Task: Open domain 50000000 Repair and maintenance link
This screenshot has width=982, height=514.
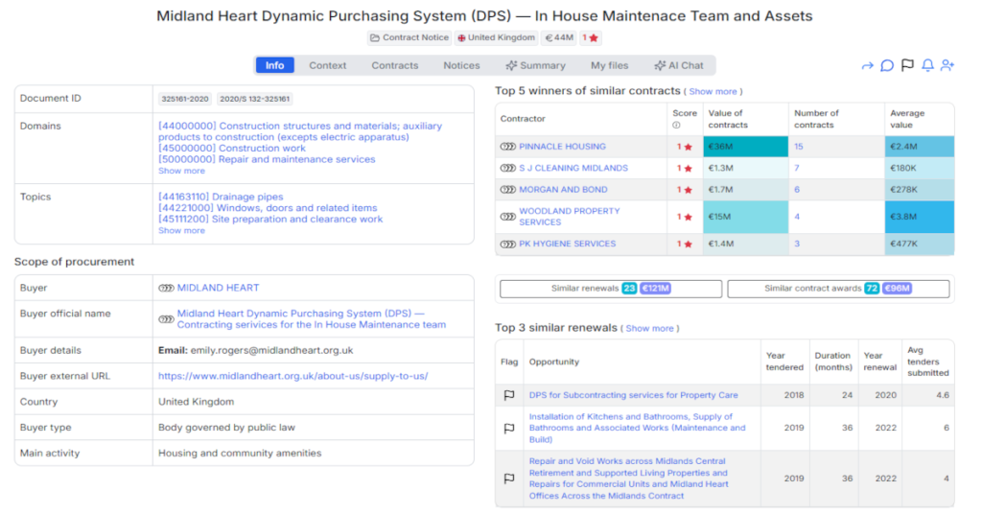Action: point(267,159)
